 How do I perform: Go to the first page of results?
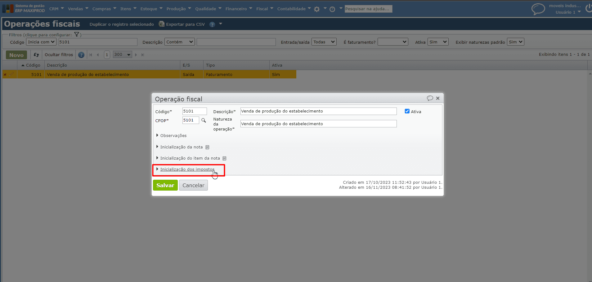(91, 55)
